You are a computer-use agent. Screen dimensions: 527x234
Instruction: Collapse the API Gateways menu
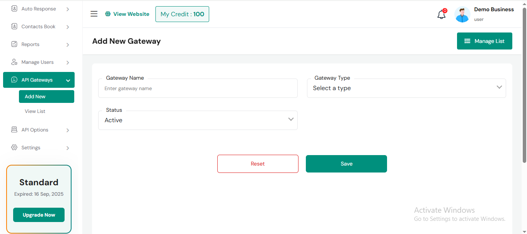pos(68,80)
